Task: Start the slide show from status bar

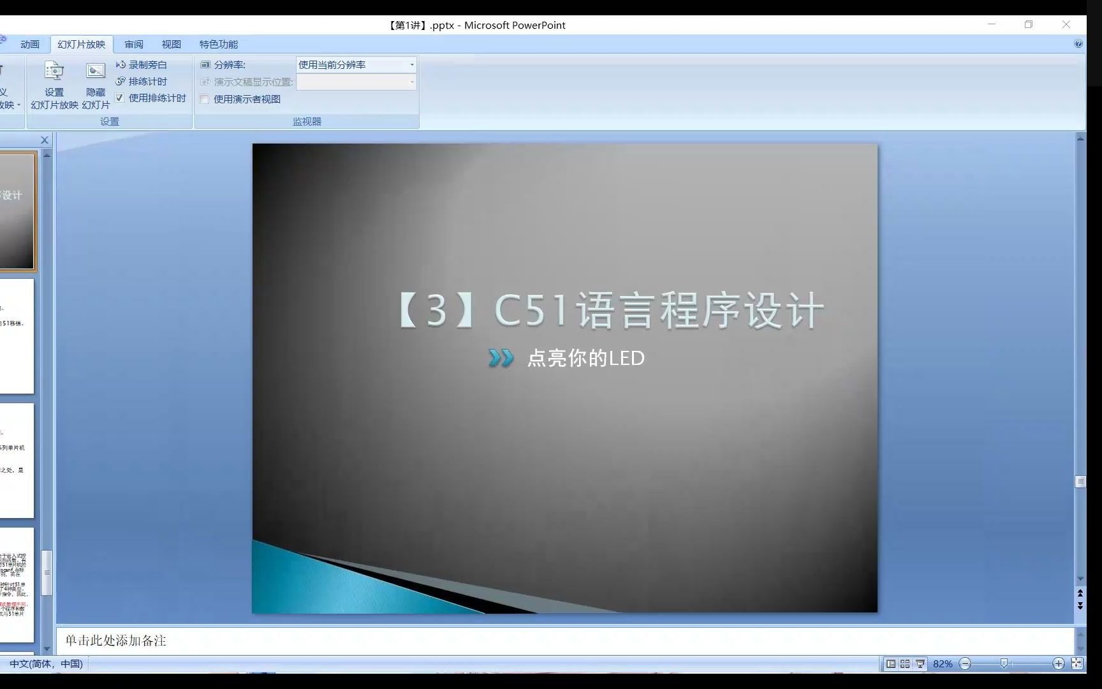Action: (920, 663)
